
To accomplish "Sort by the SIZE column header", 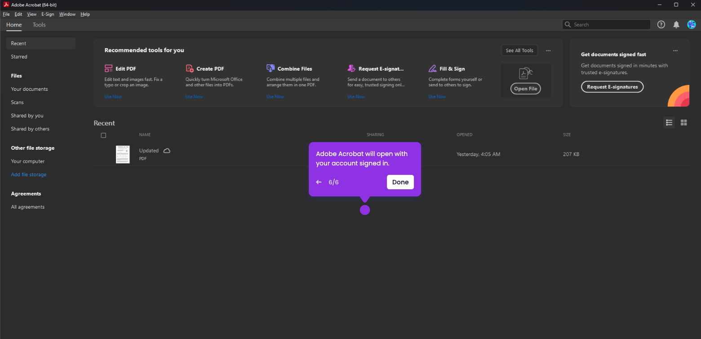I will pyautogui.click(x=567, y=135).
